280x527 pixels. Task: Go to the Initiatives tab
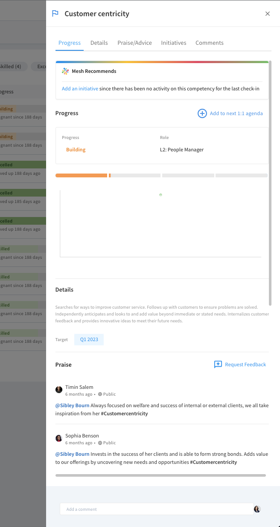174,43
